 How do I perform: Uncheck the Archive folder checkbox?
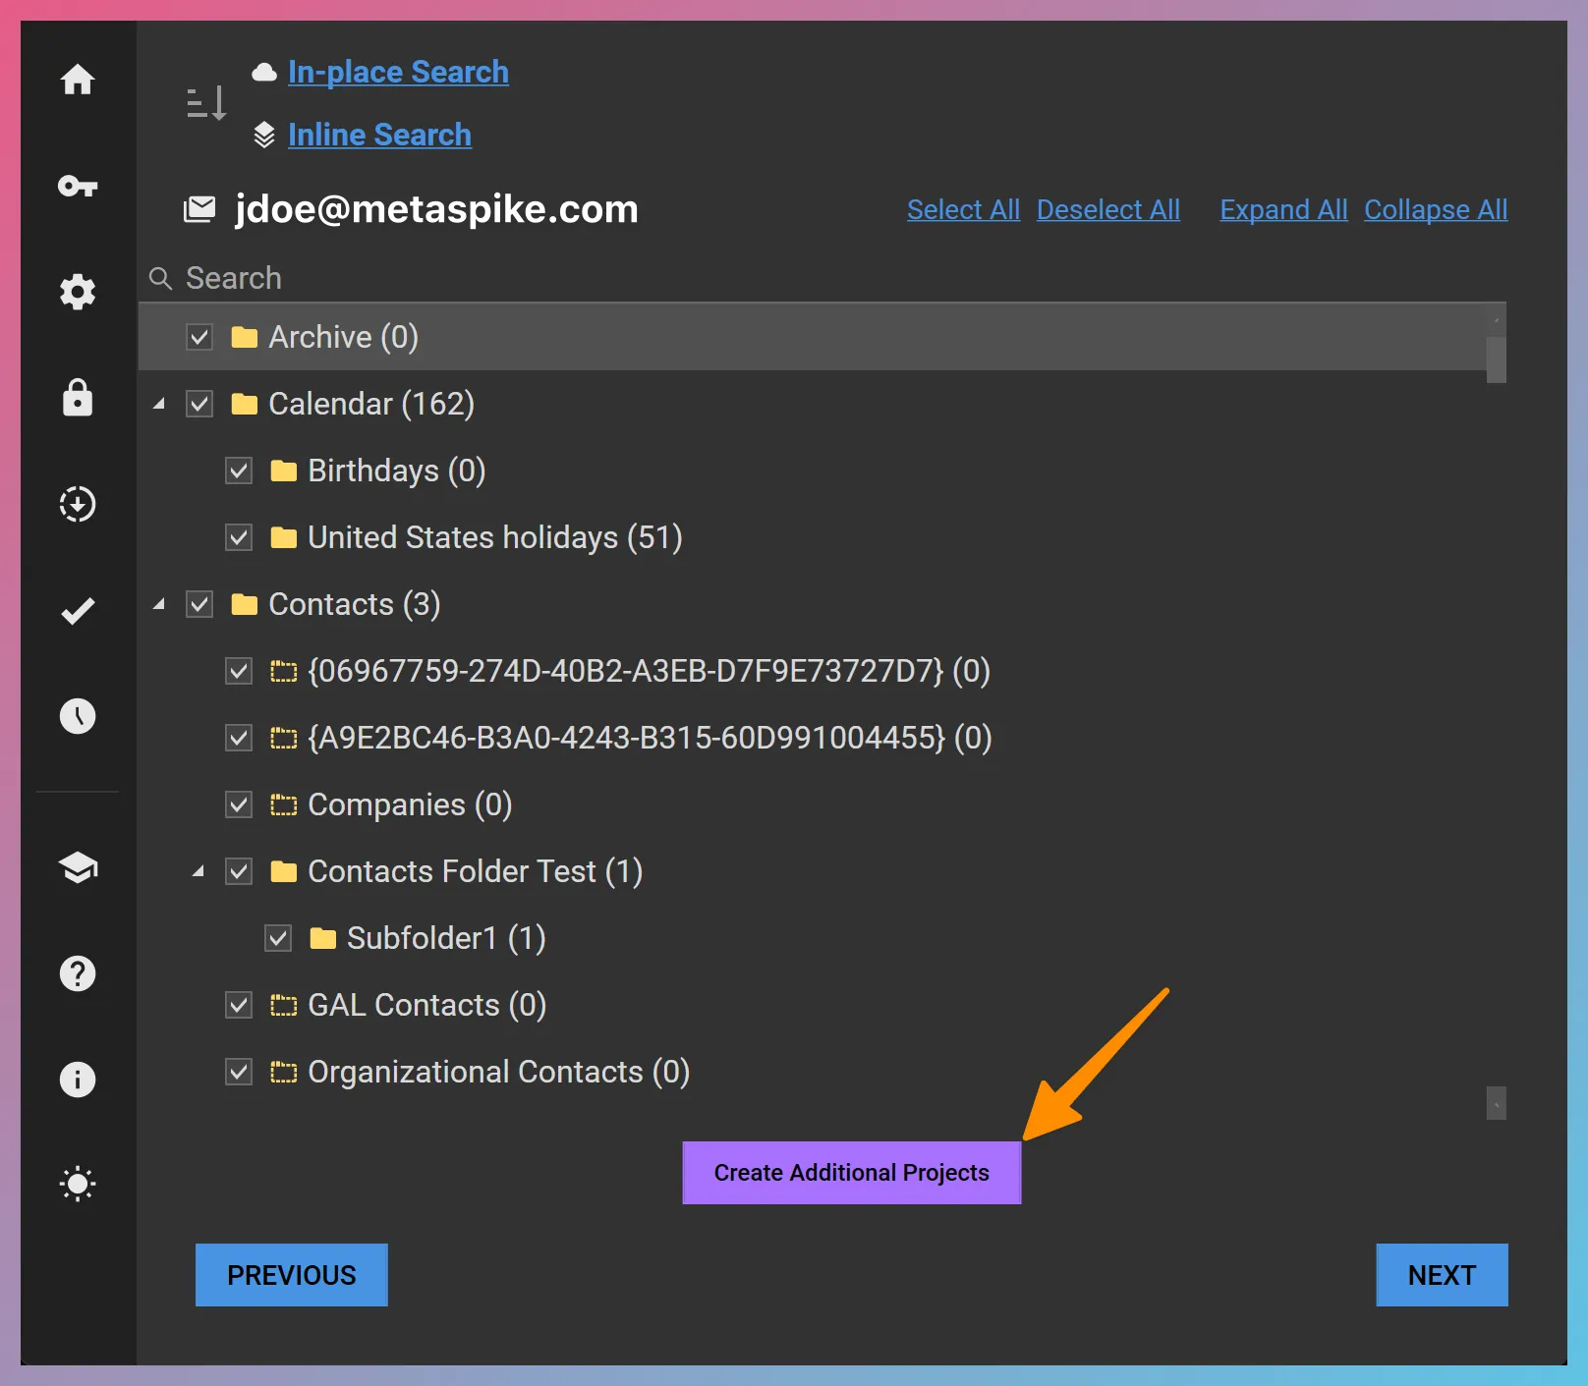coord(199,337)
